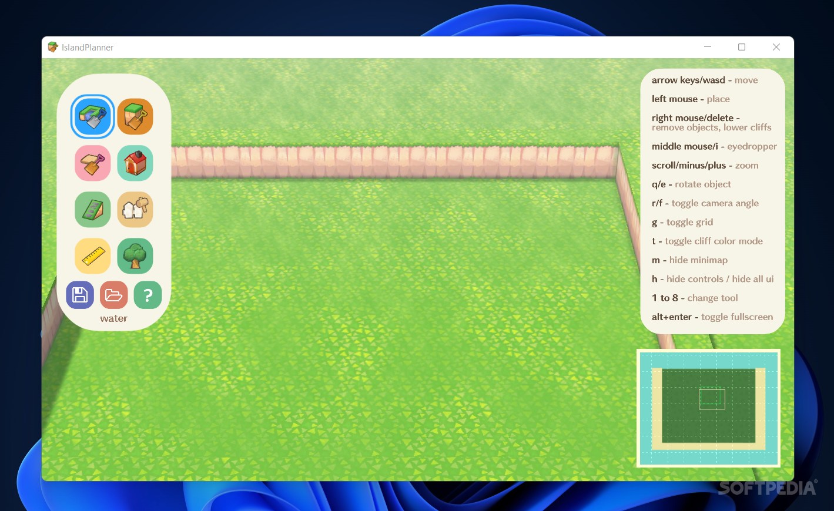This screenshot has width=834, height=511.
Task: Select the water terraforming tool
Action: [x=93, y=116]
